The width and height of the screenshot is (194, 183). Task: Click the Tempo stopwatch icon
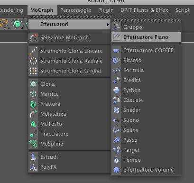point(117,160)
